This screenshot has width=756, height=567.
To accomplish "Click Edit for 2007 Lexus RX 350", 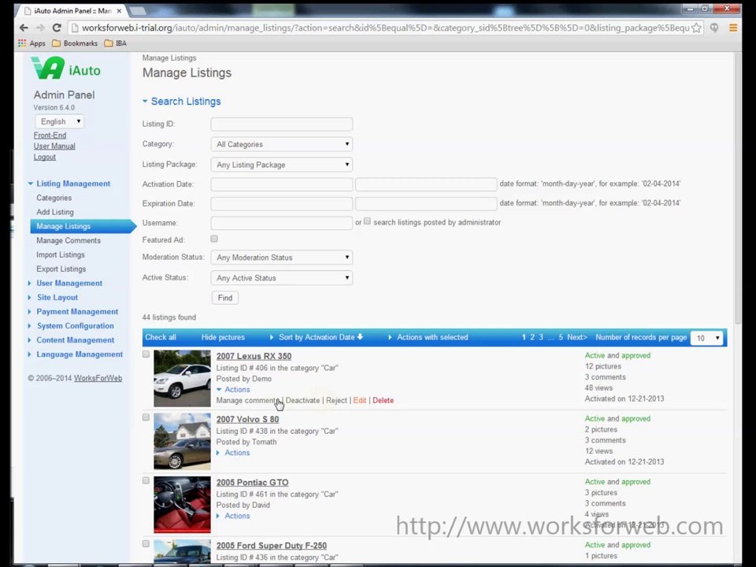I will tap(360, 401).
